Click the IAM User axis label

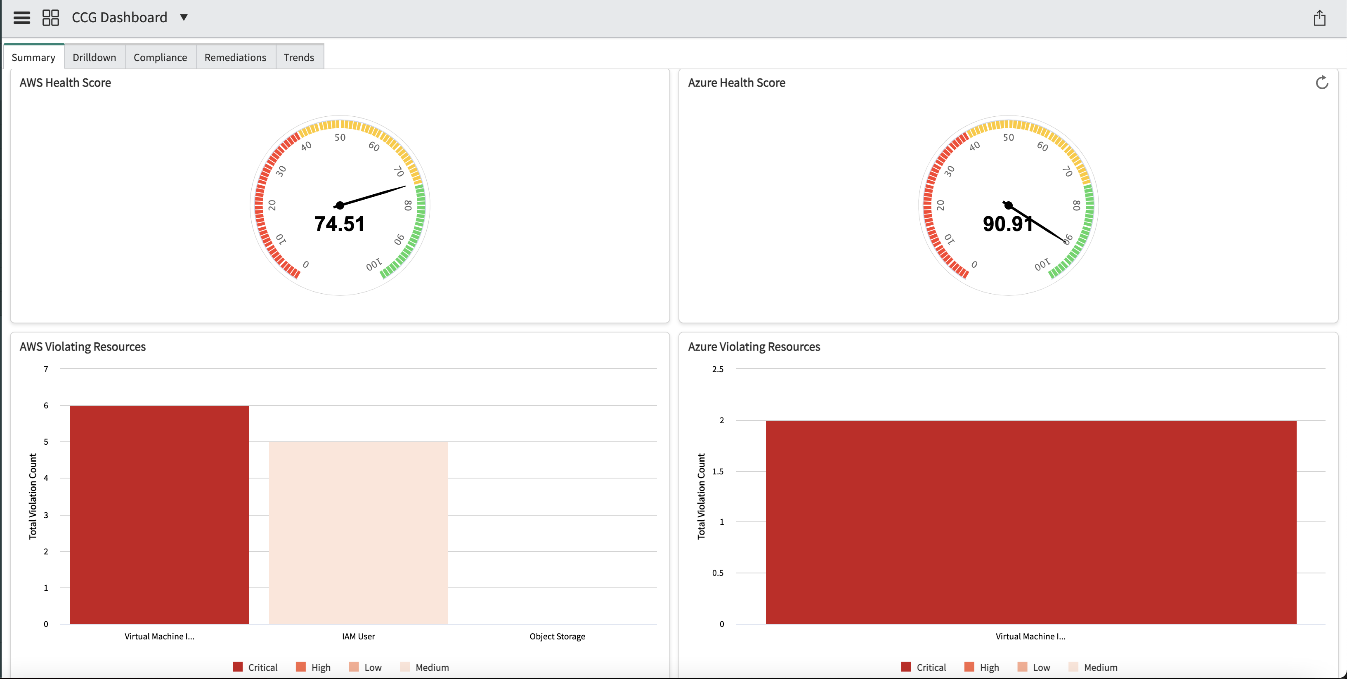tap(359, 636)
